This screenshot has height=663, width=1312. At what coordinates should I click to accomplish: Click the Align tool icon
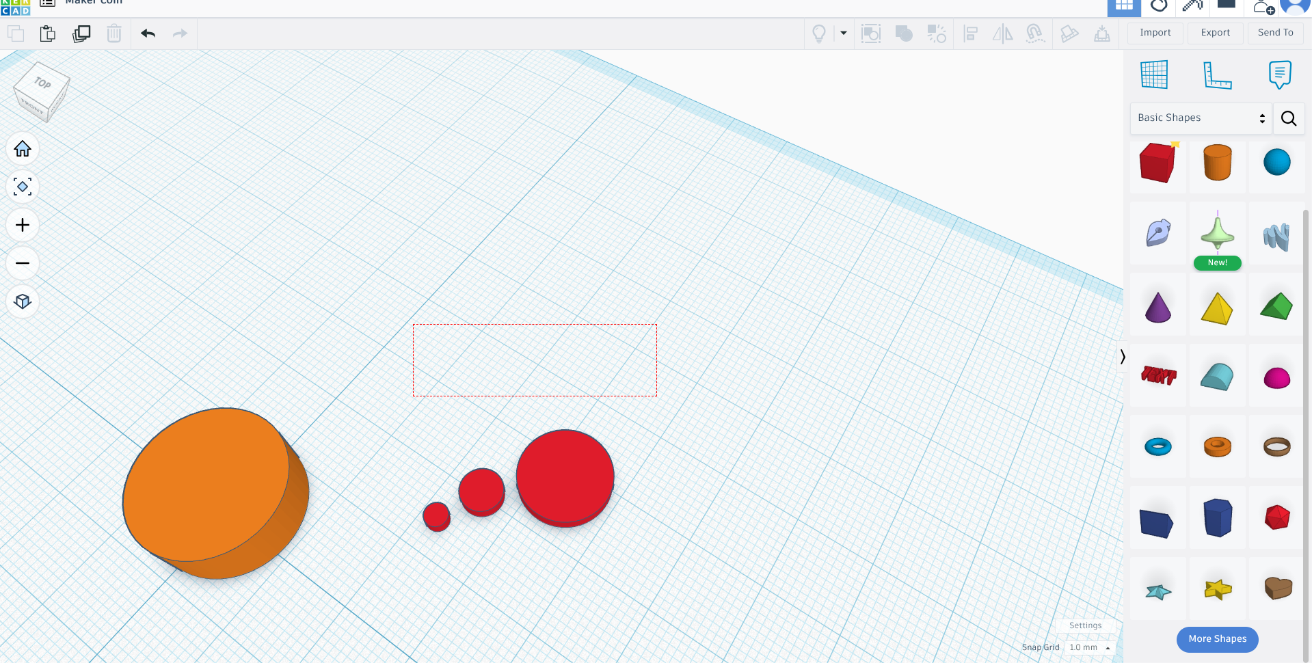point(970,33)
